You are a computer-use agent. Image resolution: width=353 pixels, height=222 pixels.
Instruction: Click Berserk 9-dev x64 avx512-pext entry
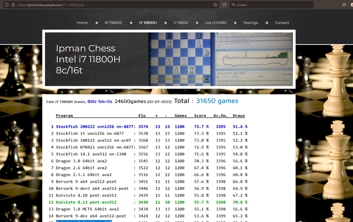coord(91,216)
